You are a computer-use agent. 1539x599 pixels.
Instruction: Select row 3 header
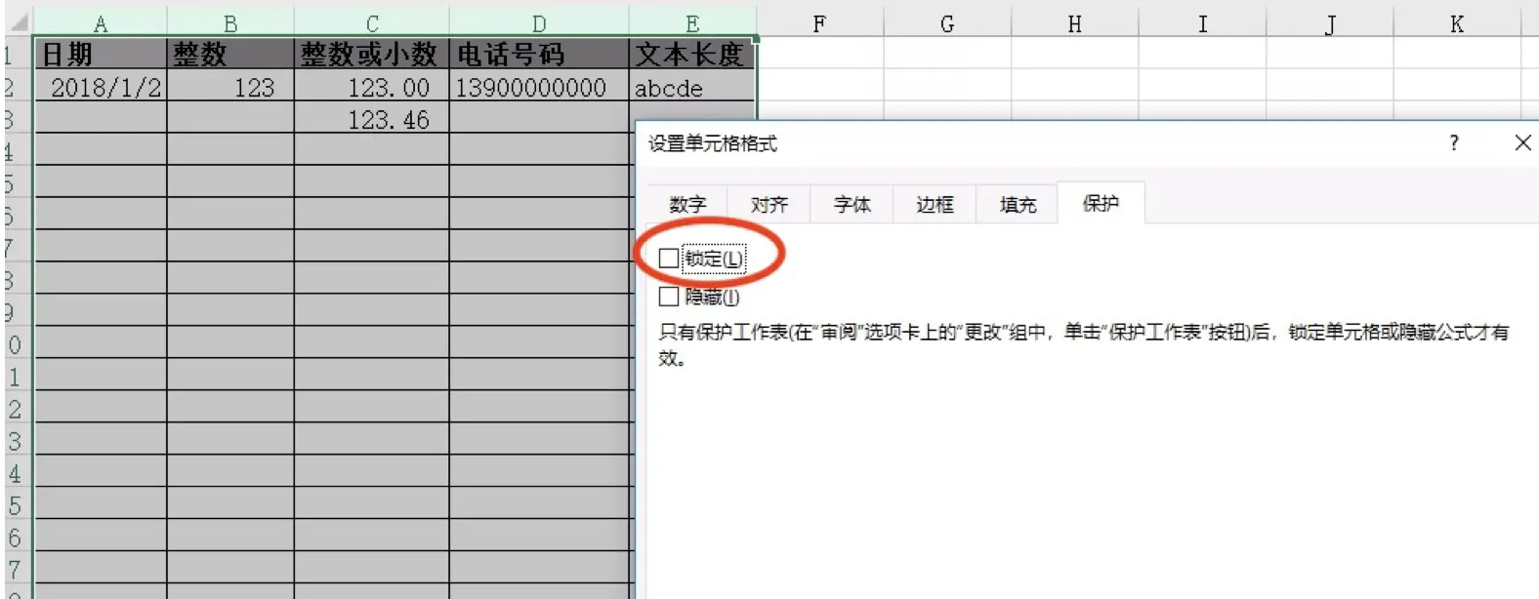[x=16, y=119]
